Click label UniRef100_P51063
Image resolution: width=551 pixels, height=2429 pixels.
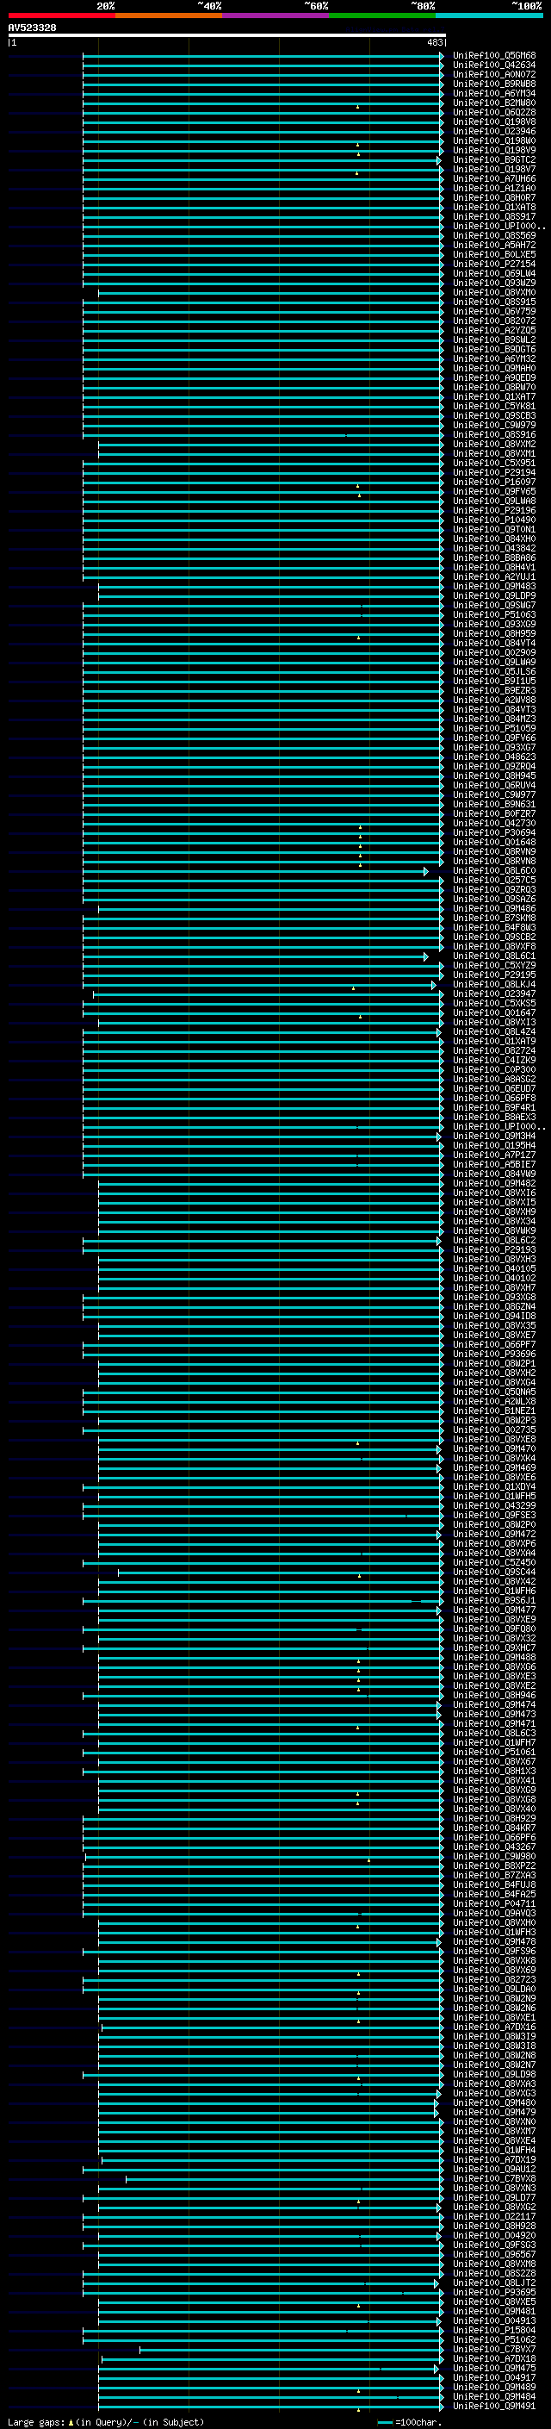click(x=494, y=615)
